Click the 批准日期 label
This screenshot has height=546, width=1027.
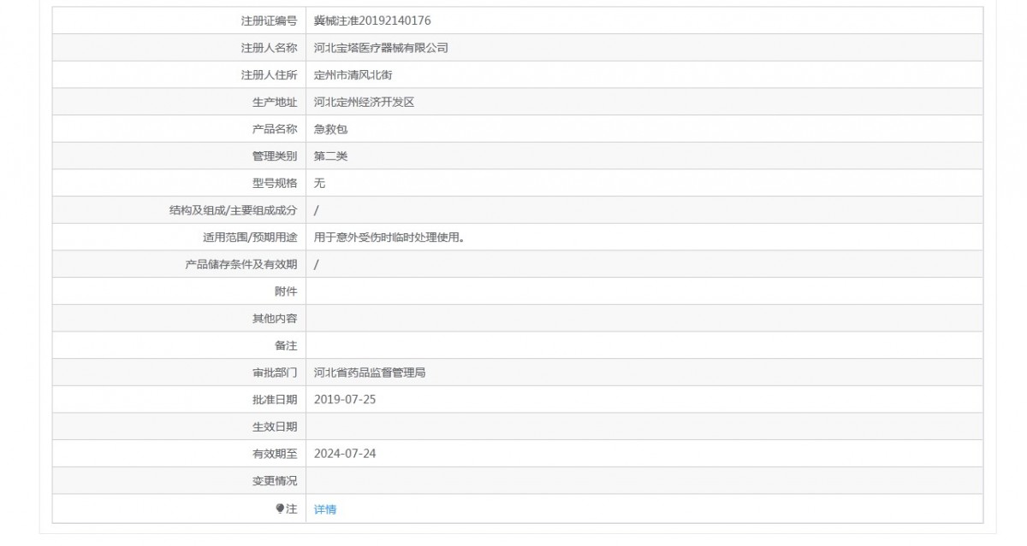click(x=275, y=399)
